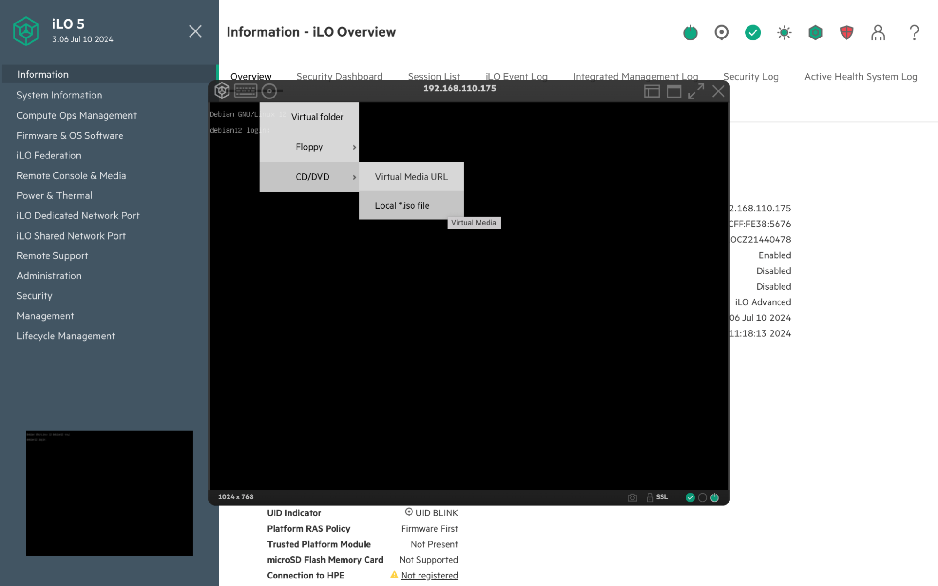Open the user account icon menu
Screen dimensions: 938x586
[877, 32]
